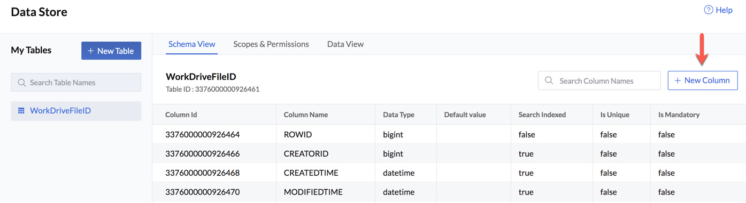Click the Column Name header
Image resolution: width=746 pixels, height=203 pixels.
tap(306, 115)
